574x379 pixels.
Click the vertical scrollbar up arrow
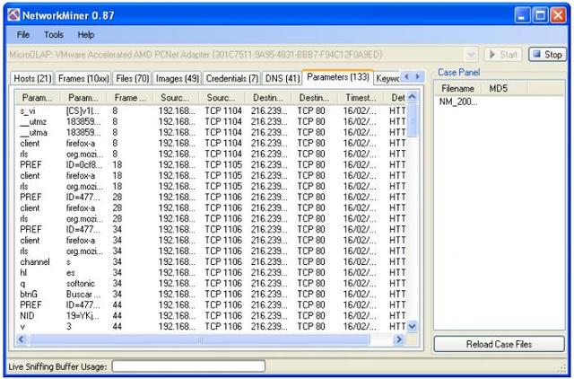(413, 97)
